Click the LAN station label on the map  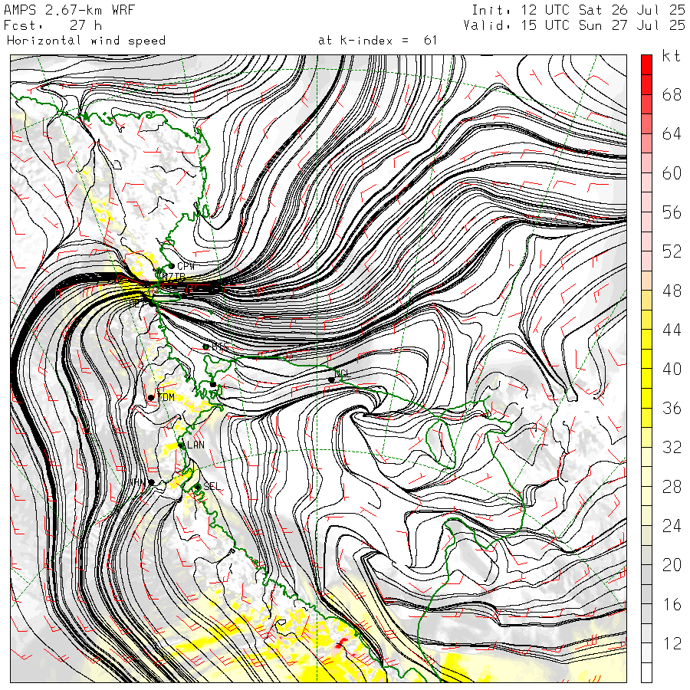click(x=195, y=445)
